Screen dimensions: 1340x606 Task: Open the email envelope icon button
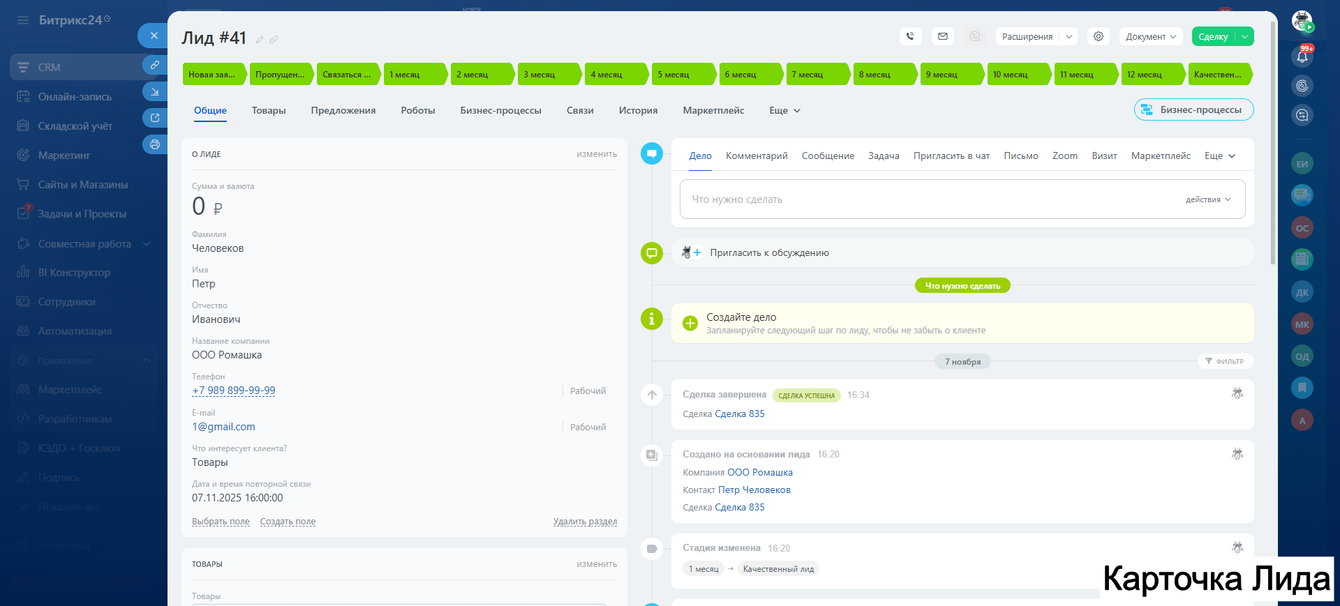pos(942,36)
